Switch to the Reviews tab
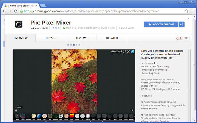 81,38
